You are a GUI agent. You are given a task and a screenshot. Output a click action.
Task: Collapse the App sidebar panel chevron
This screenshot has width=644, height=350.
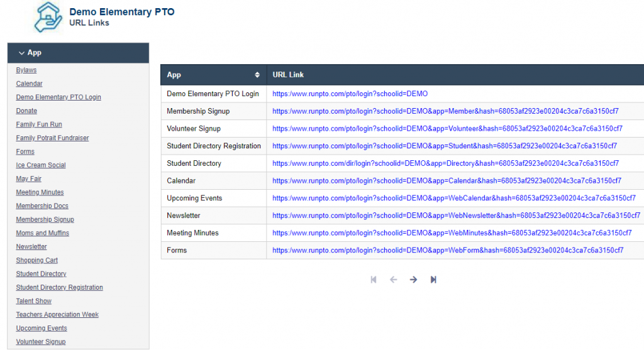point(21,53)
